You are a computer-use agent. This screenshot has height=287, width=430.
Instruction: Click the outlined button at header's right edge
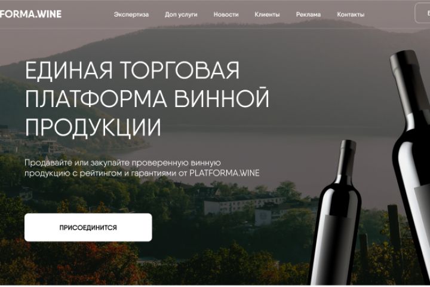click(x=423, y=13)
